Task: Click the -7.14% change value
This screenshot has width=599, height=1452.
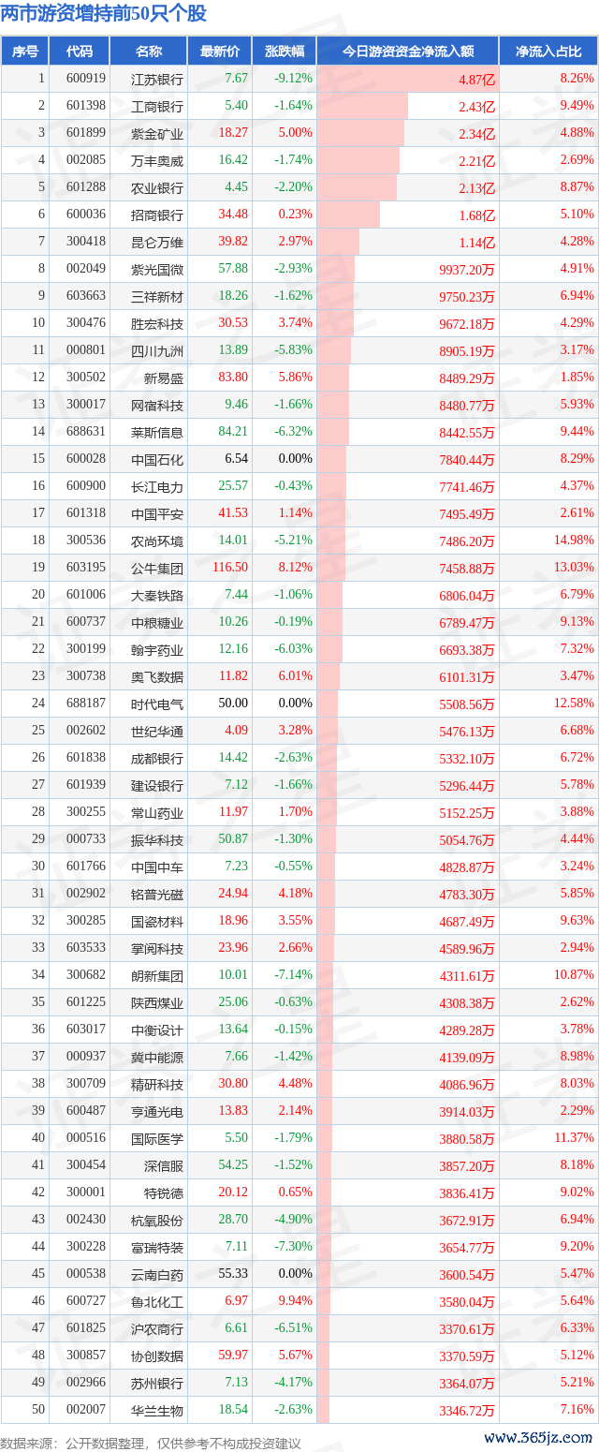Action: [x=293, y=975]
